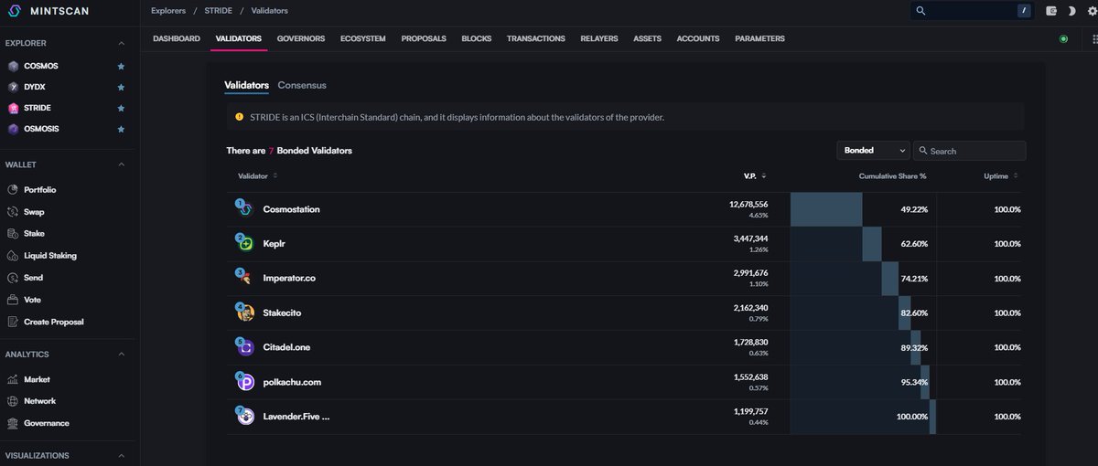Screen dimensions: 1098x466
Task: Select STRIDE chain in sidebar
Action: point(38,109)
